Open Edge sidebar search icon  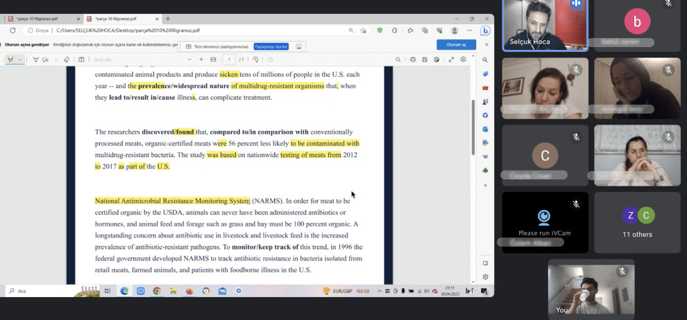485,60
